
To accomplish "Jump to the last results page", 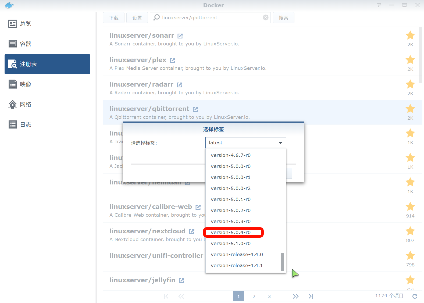I will pyautogui.click(x=311, y=296).
